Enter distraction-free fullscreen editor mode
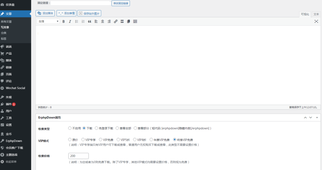The height and width of the screenshot is (170, 322). 316,21
